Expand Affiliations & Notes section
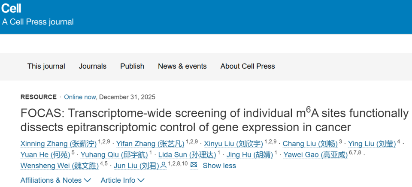This screenshot has height=187, width=412. (x=56, y=180)
